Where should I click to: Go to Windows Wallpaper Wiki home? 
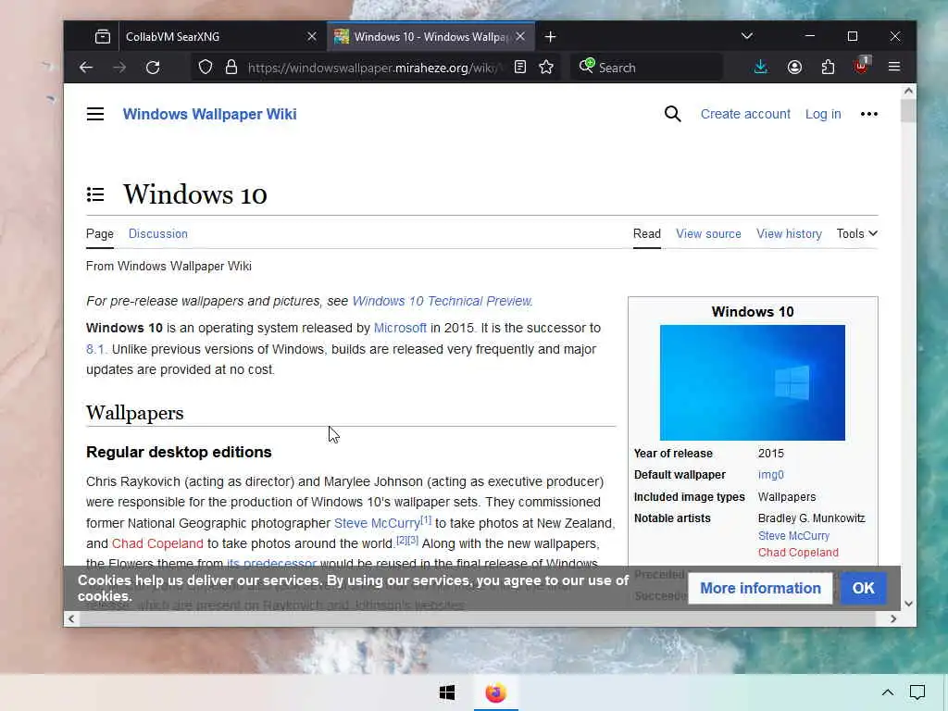(210, 114)
